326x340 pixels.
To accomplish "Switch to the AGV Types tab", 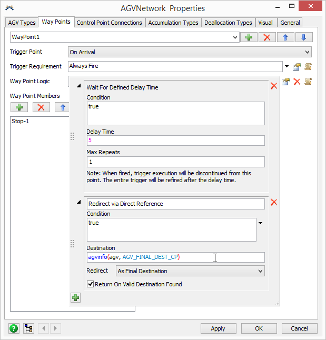I will pos(22,23).
